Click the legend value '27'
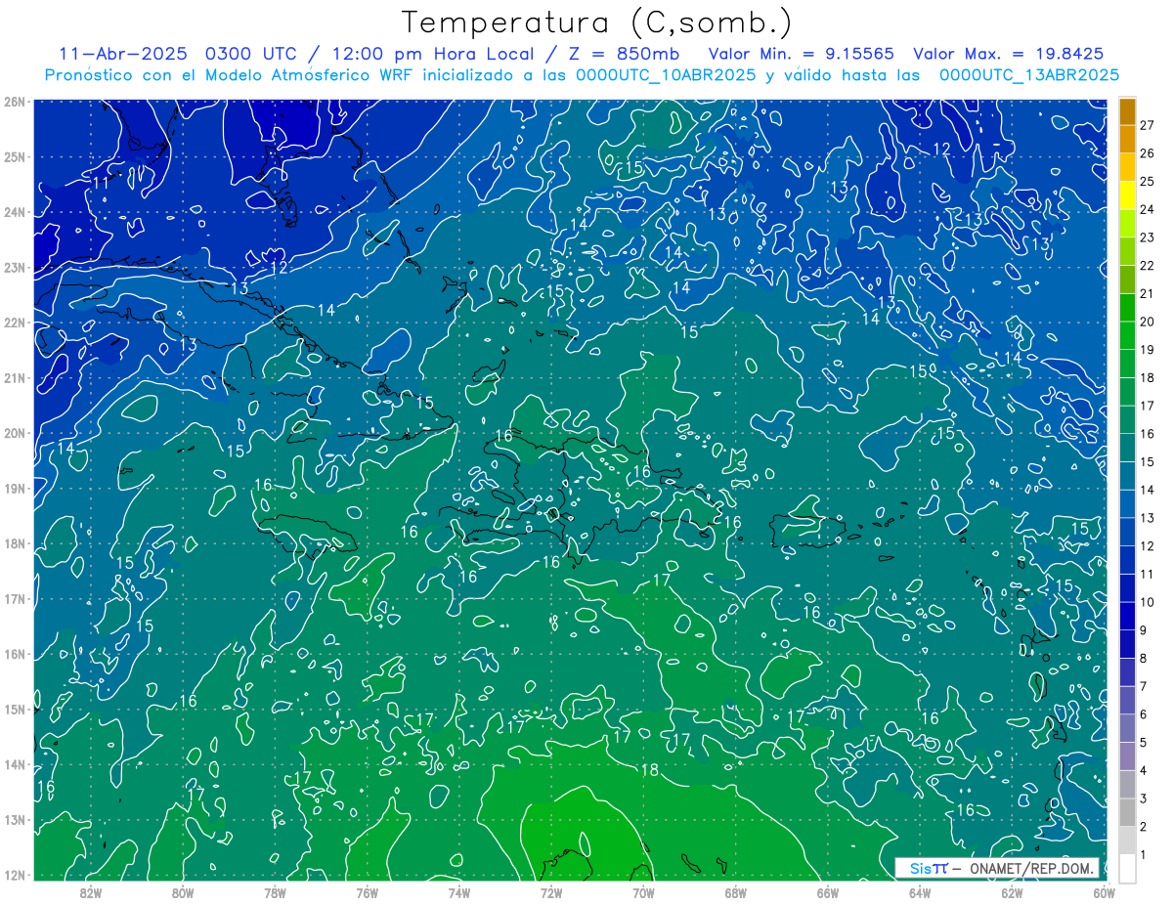The height and width of the screenshot is (906, 1173). pyautogui.click(x=1147, y=124)
